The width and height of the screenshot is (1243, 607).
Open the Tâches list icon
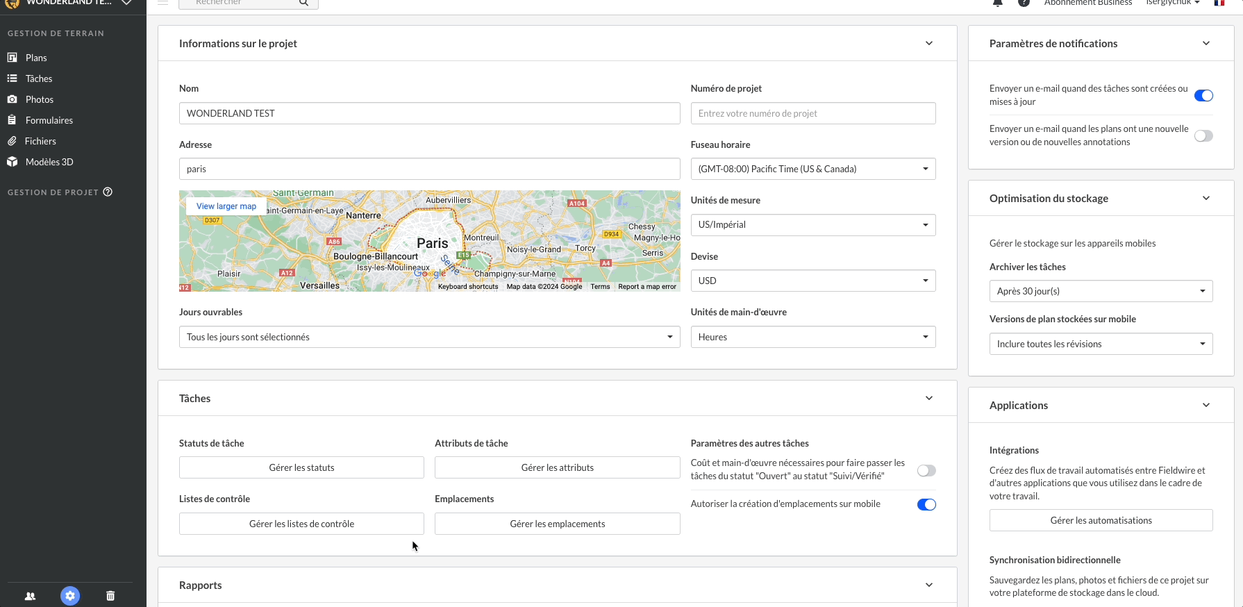(x=12, y=78)
